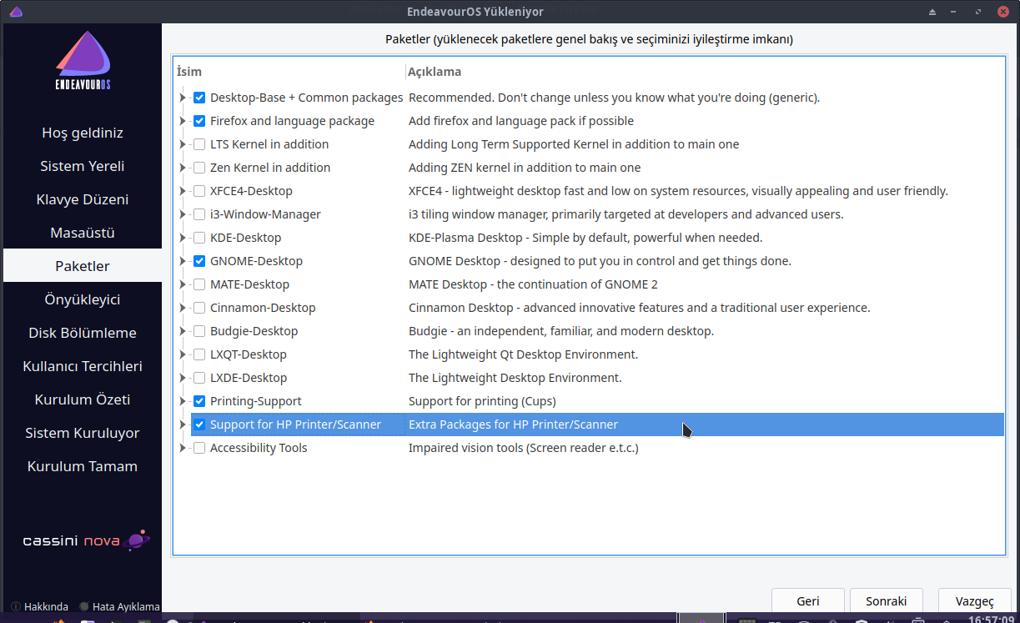The width and height of the screenshot is (1020, 623).
Task: Uncheck the Printing-Support checkbox
Action: point(199,401)
